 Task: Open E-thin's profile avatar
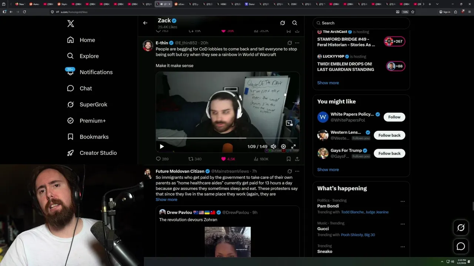148,46
